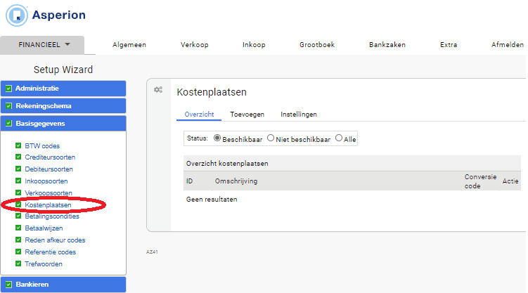
Task: Open the Verkoop menu
Action: [194, 45]
